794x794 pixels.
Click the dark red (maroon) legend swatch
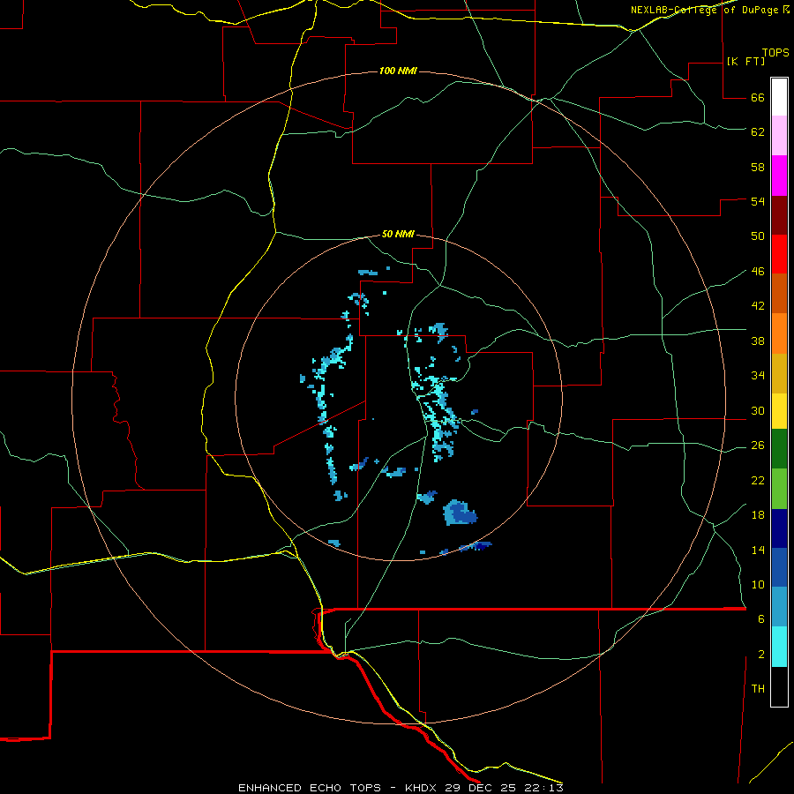click(779, 215)
